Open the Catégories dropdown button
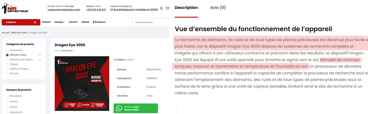This screenshot has width=368, height=114. [x=21, y=22]
